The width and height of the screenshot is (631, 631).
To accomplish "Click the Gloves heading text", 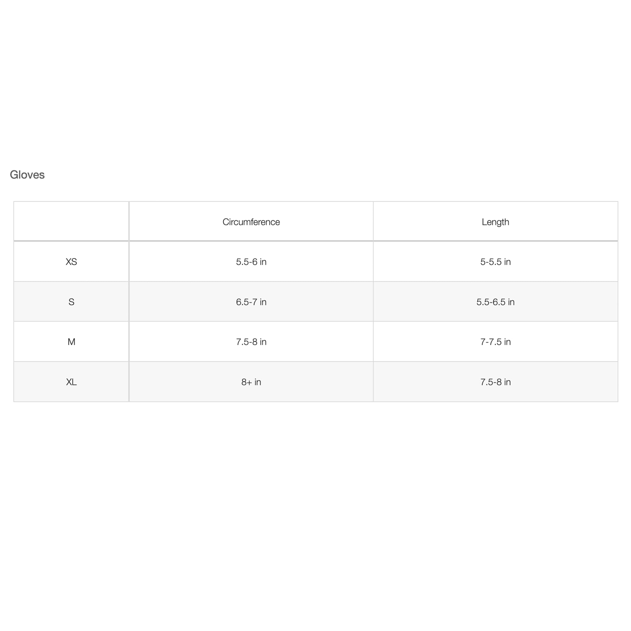I will point(27,175).
